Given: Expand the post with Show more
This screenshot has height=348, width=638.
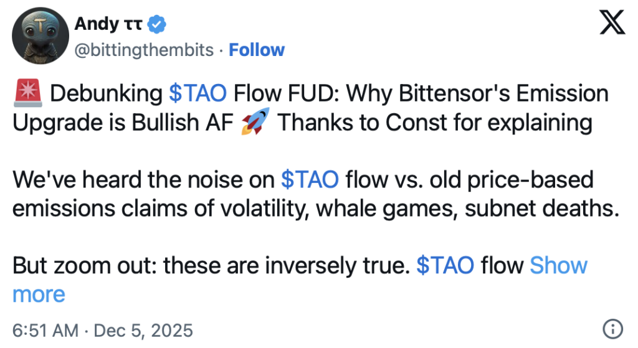Looking at the screenshot, I should 558,265.
